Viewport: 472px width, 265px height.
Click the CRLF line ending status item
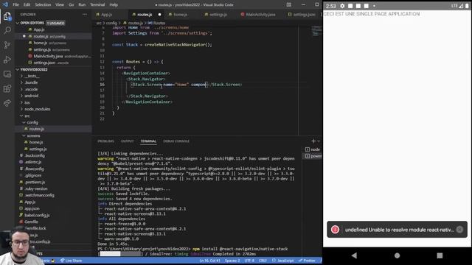pyautogui.click(x=263, y=261)
